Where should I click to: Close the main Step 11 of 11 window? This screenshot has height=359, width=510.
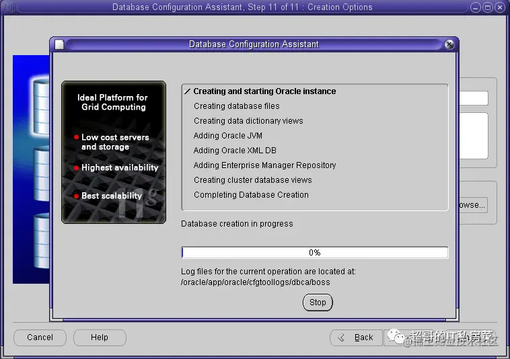tap(500, 7)
